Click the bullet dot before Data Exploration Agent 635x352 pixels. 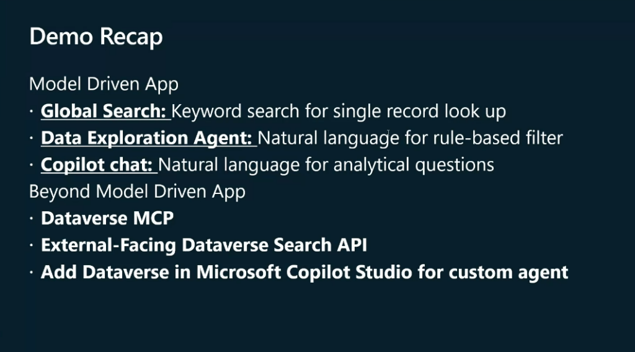coord(32,138)
